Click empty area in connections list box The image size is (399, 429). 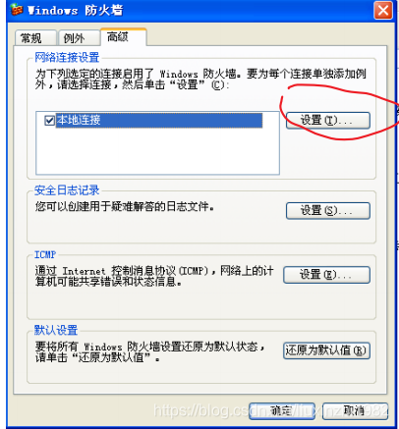coord(157,150)
